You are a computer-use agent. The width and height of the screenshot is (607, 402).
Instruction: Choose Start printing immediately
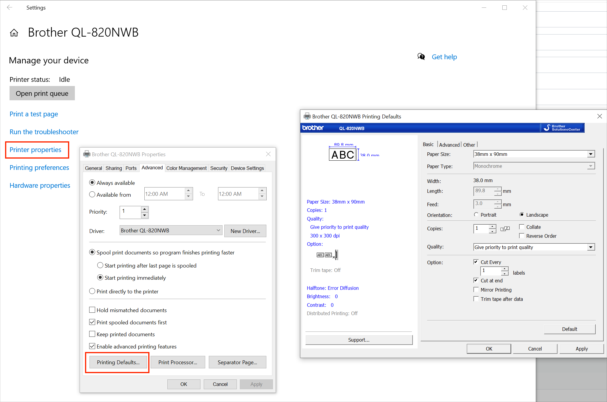tap(101, 278)
